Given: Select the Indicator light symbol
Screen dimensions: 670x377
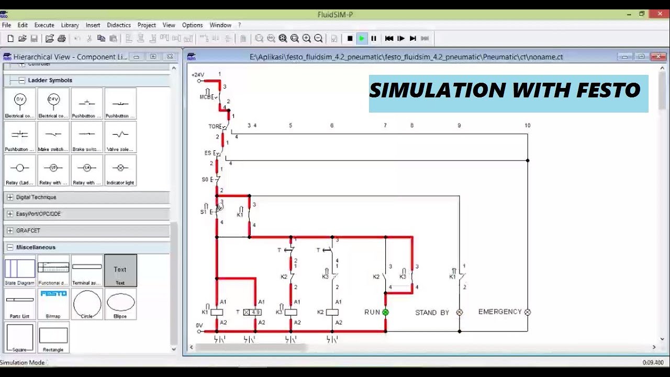Looking at the screenshot, I should tap(120, 171).
